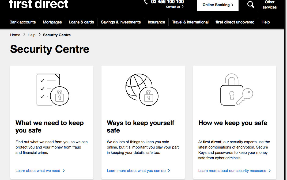Click Security Centre breadcrumb
The height and width of the screenshot is (180, 287).
(57, 35)
